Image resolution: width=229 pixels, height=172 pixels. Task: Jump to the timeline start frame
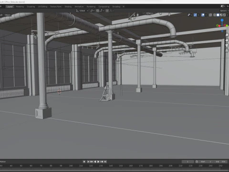(88, 161)
